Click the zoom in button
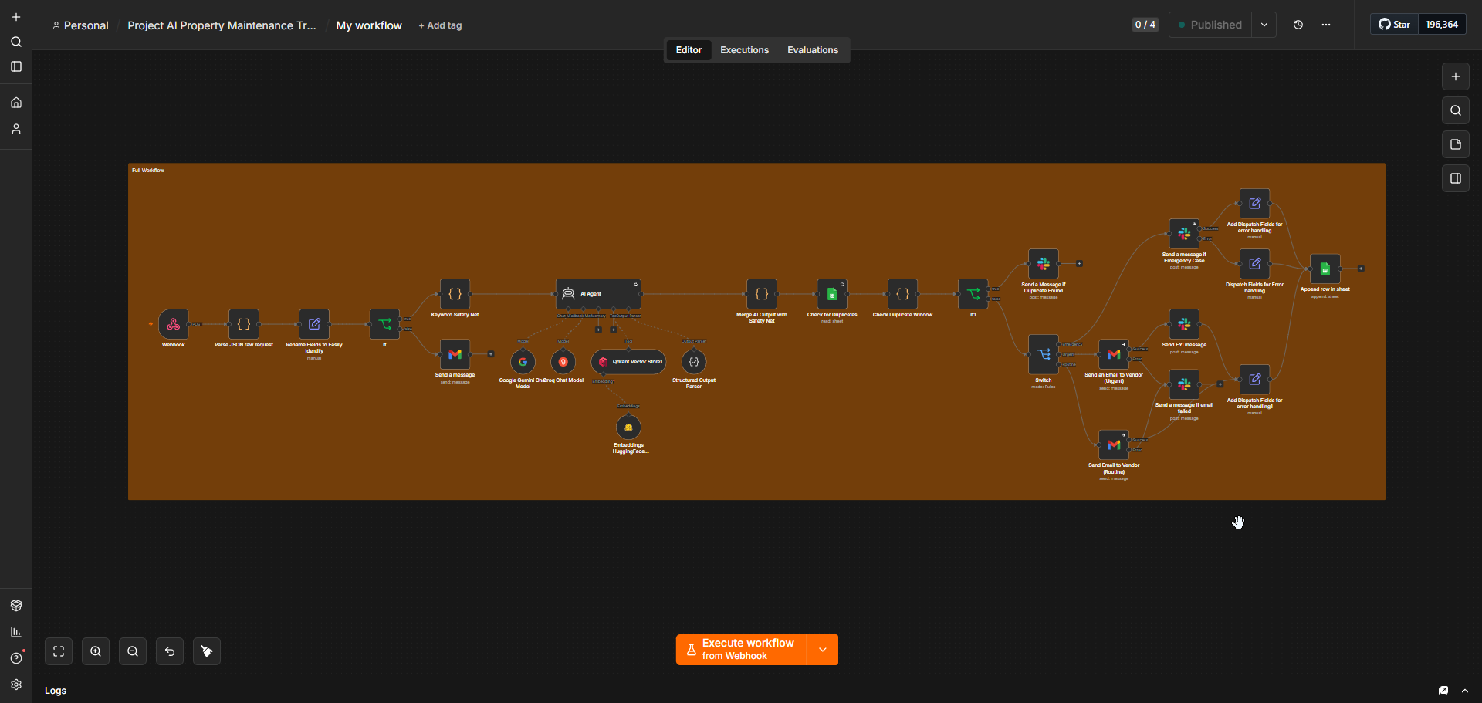Screen dimensions: 1482x703 (x=96, y=651)
